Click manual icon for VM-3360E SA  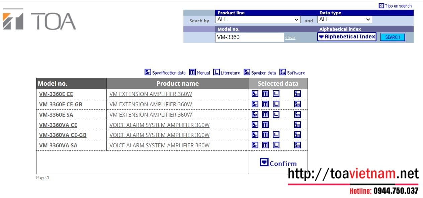pos(265,115)
